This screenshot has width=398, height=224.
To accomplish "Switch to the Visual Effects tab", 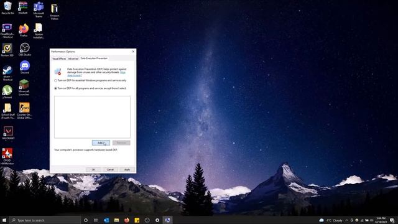I will [59, 58].
